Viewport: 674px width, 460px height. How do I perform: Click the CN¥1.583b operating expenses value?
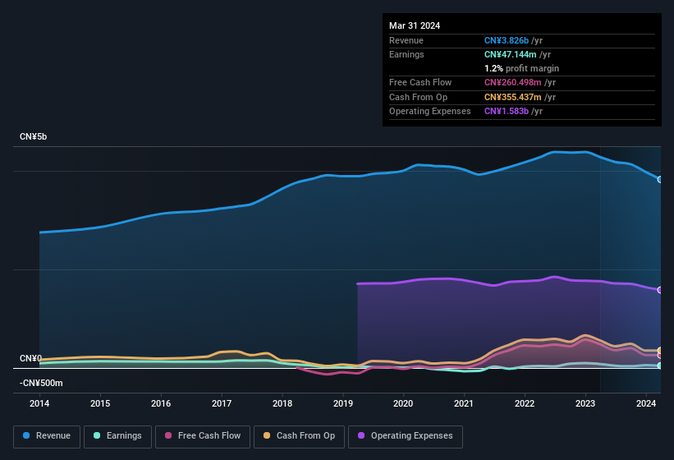507,111
